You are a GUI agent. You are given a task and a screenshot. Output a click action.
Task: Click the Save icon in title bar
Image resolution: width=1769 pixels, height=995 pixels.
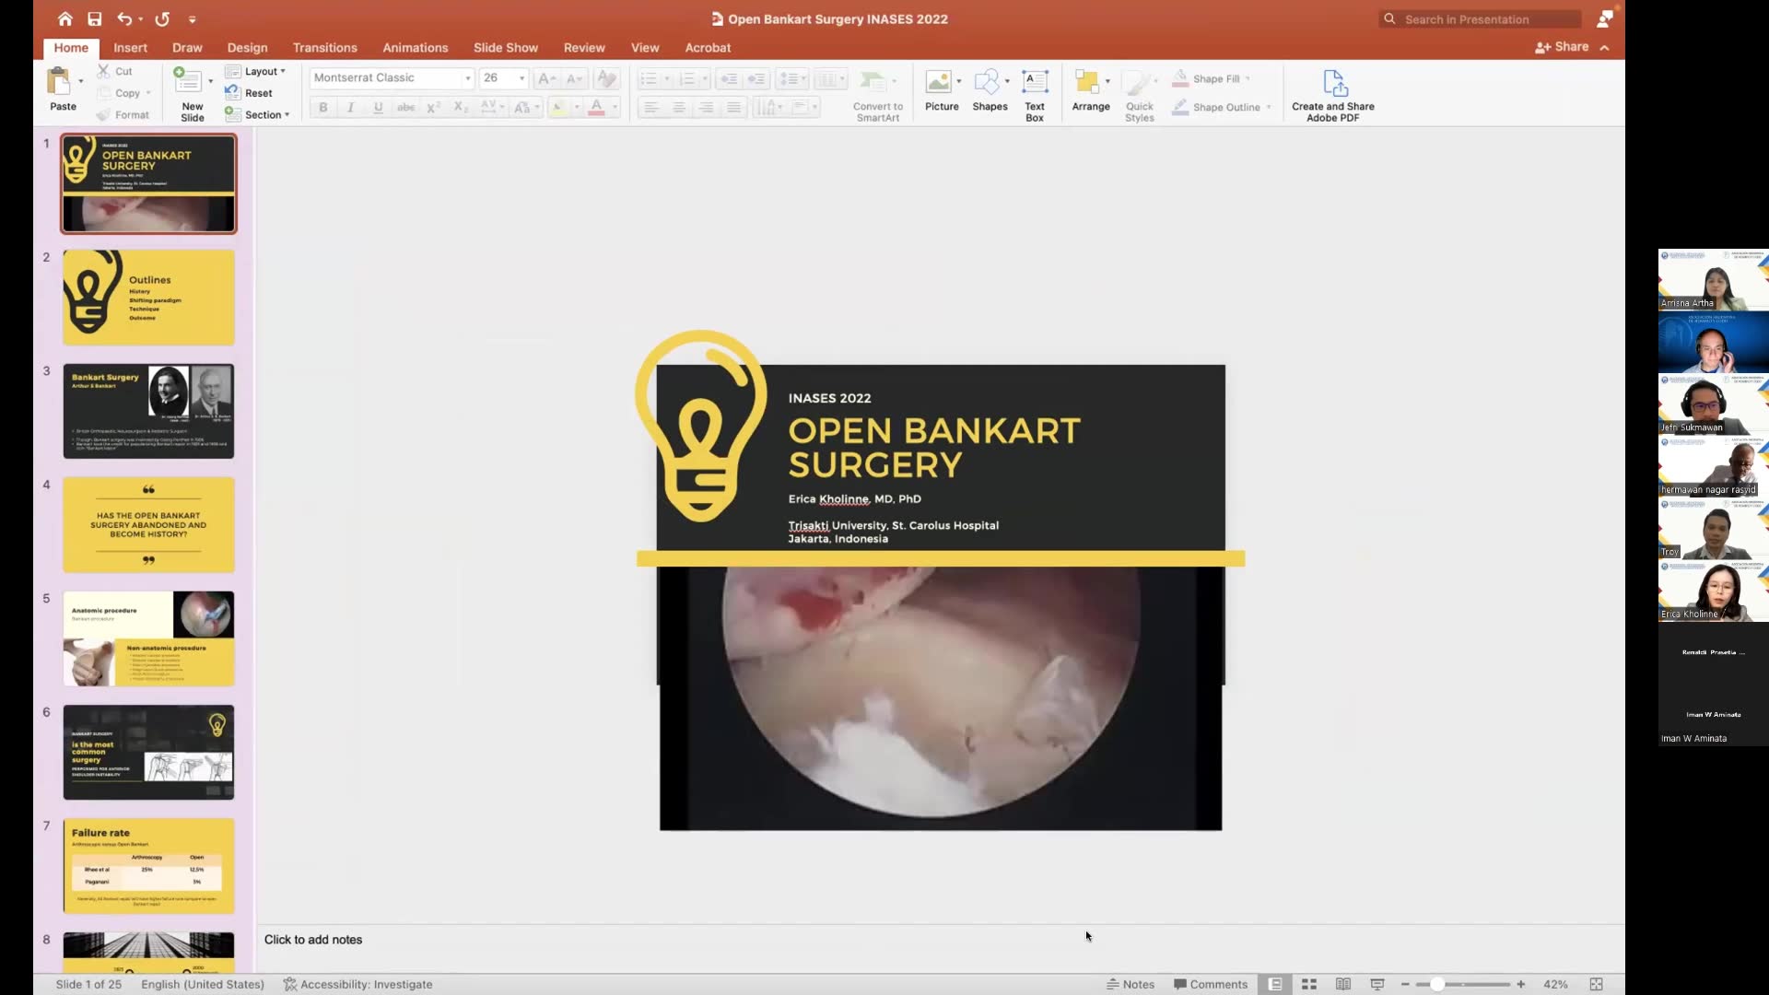(94, 18)
